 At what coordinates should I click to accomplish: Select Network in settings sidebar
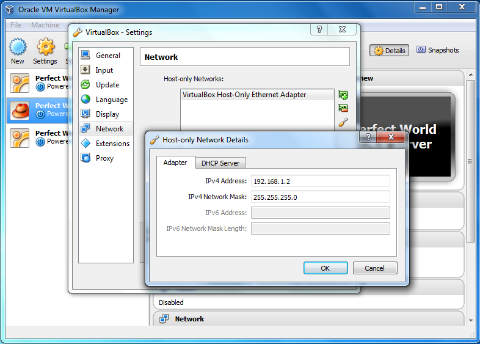point(106,129)
